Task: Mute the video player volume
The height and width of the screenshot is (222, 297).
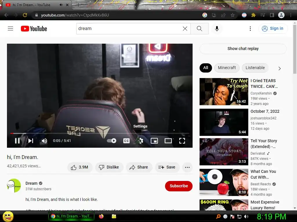Action: coord(44,141)
